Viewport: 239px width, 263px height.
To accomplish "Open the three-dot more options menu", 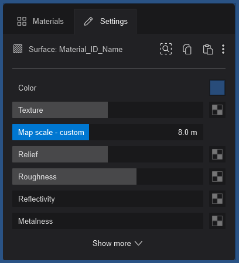I will (223, 49).
